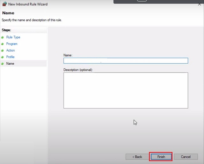
Task: Close the wizard window with the X
Action: click(x=200, y=4)
